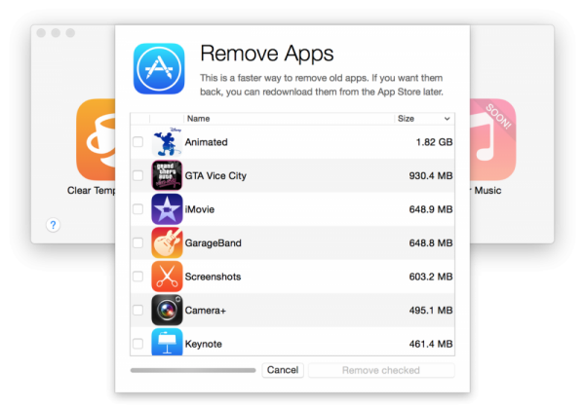The height and width of the screenshot is (408, 585).
Task: Click the progress bar beside Cancel
Action: pyautogui.click(x=193, y=370)
